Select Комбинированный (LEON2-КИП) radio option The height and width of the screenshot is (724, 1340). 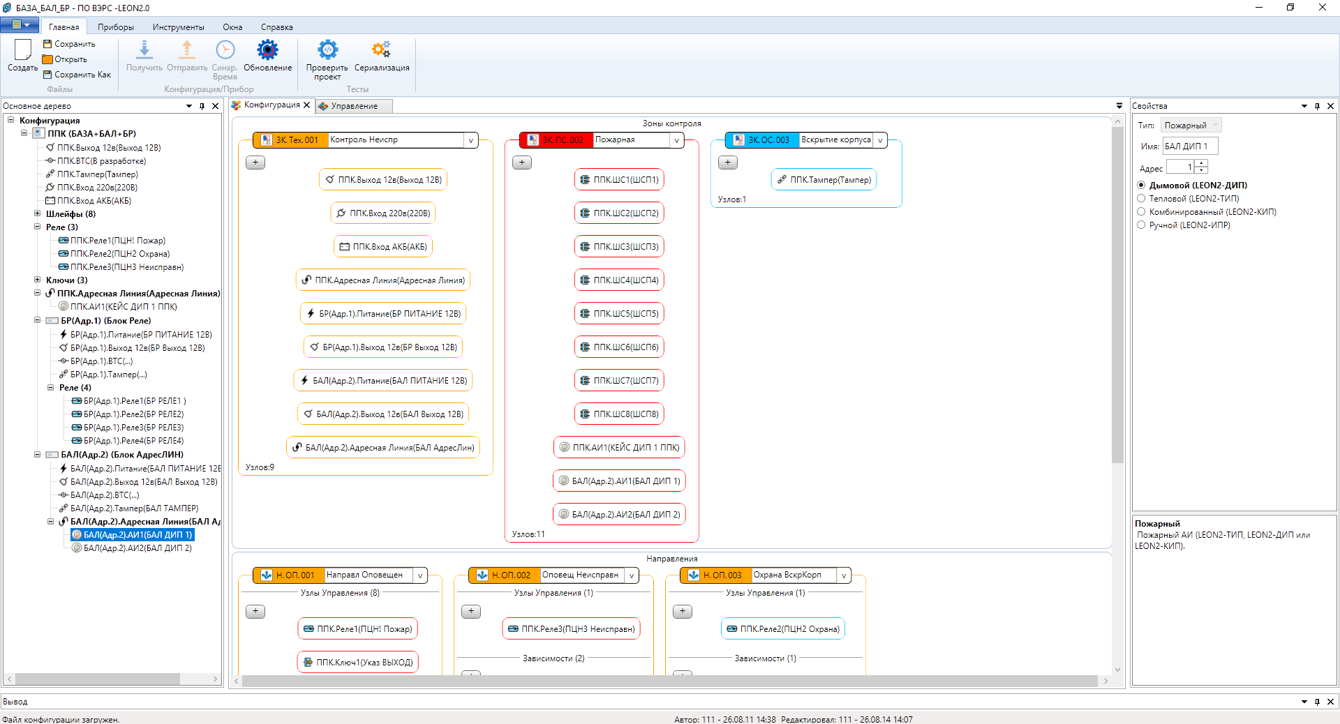point(1141,212)
